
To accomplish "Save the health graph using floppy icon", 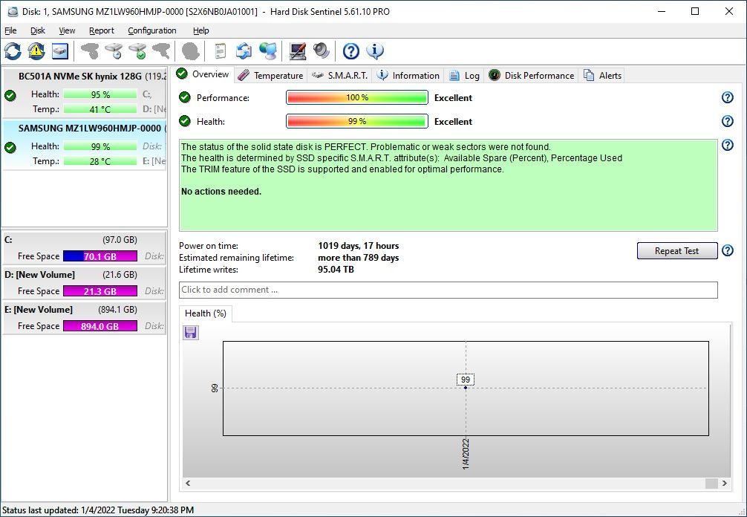I will click(191, 333).
